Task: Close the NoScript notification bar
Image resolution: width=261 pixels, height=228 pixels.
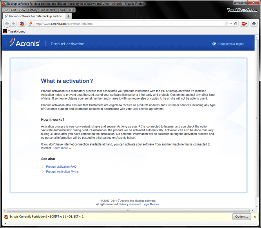Action: (x=255, y=217)
